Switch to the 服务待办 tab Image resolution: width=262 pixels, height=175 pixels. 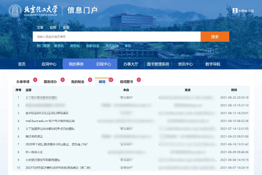pos(50,82)
